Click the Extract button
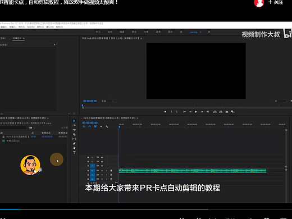 221,112
